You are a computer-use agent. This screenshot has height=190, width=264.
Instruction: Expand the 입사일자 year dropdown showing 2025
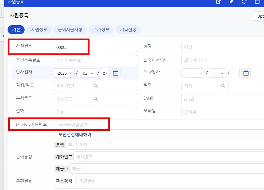pos(64,73)
